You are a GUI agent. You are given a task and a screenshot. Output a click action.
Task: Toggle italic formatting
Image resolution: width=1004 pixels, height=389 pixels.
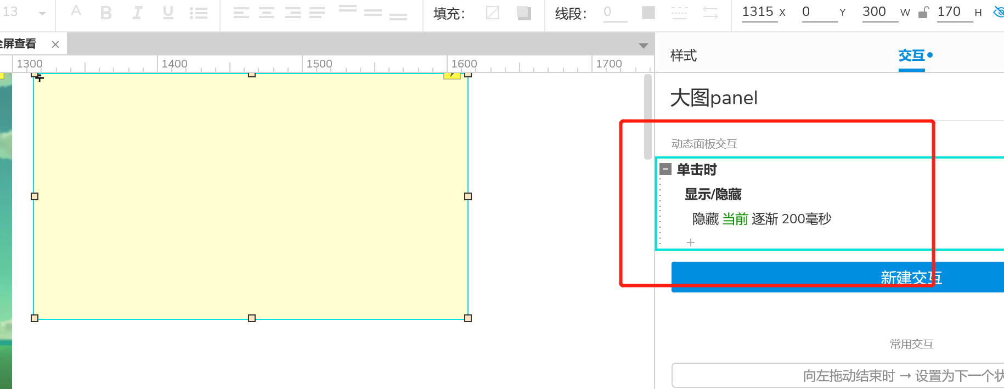point(137,13)
